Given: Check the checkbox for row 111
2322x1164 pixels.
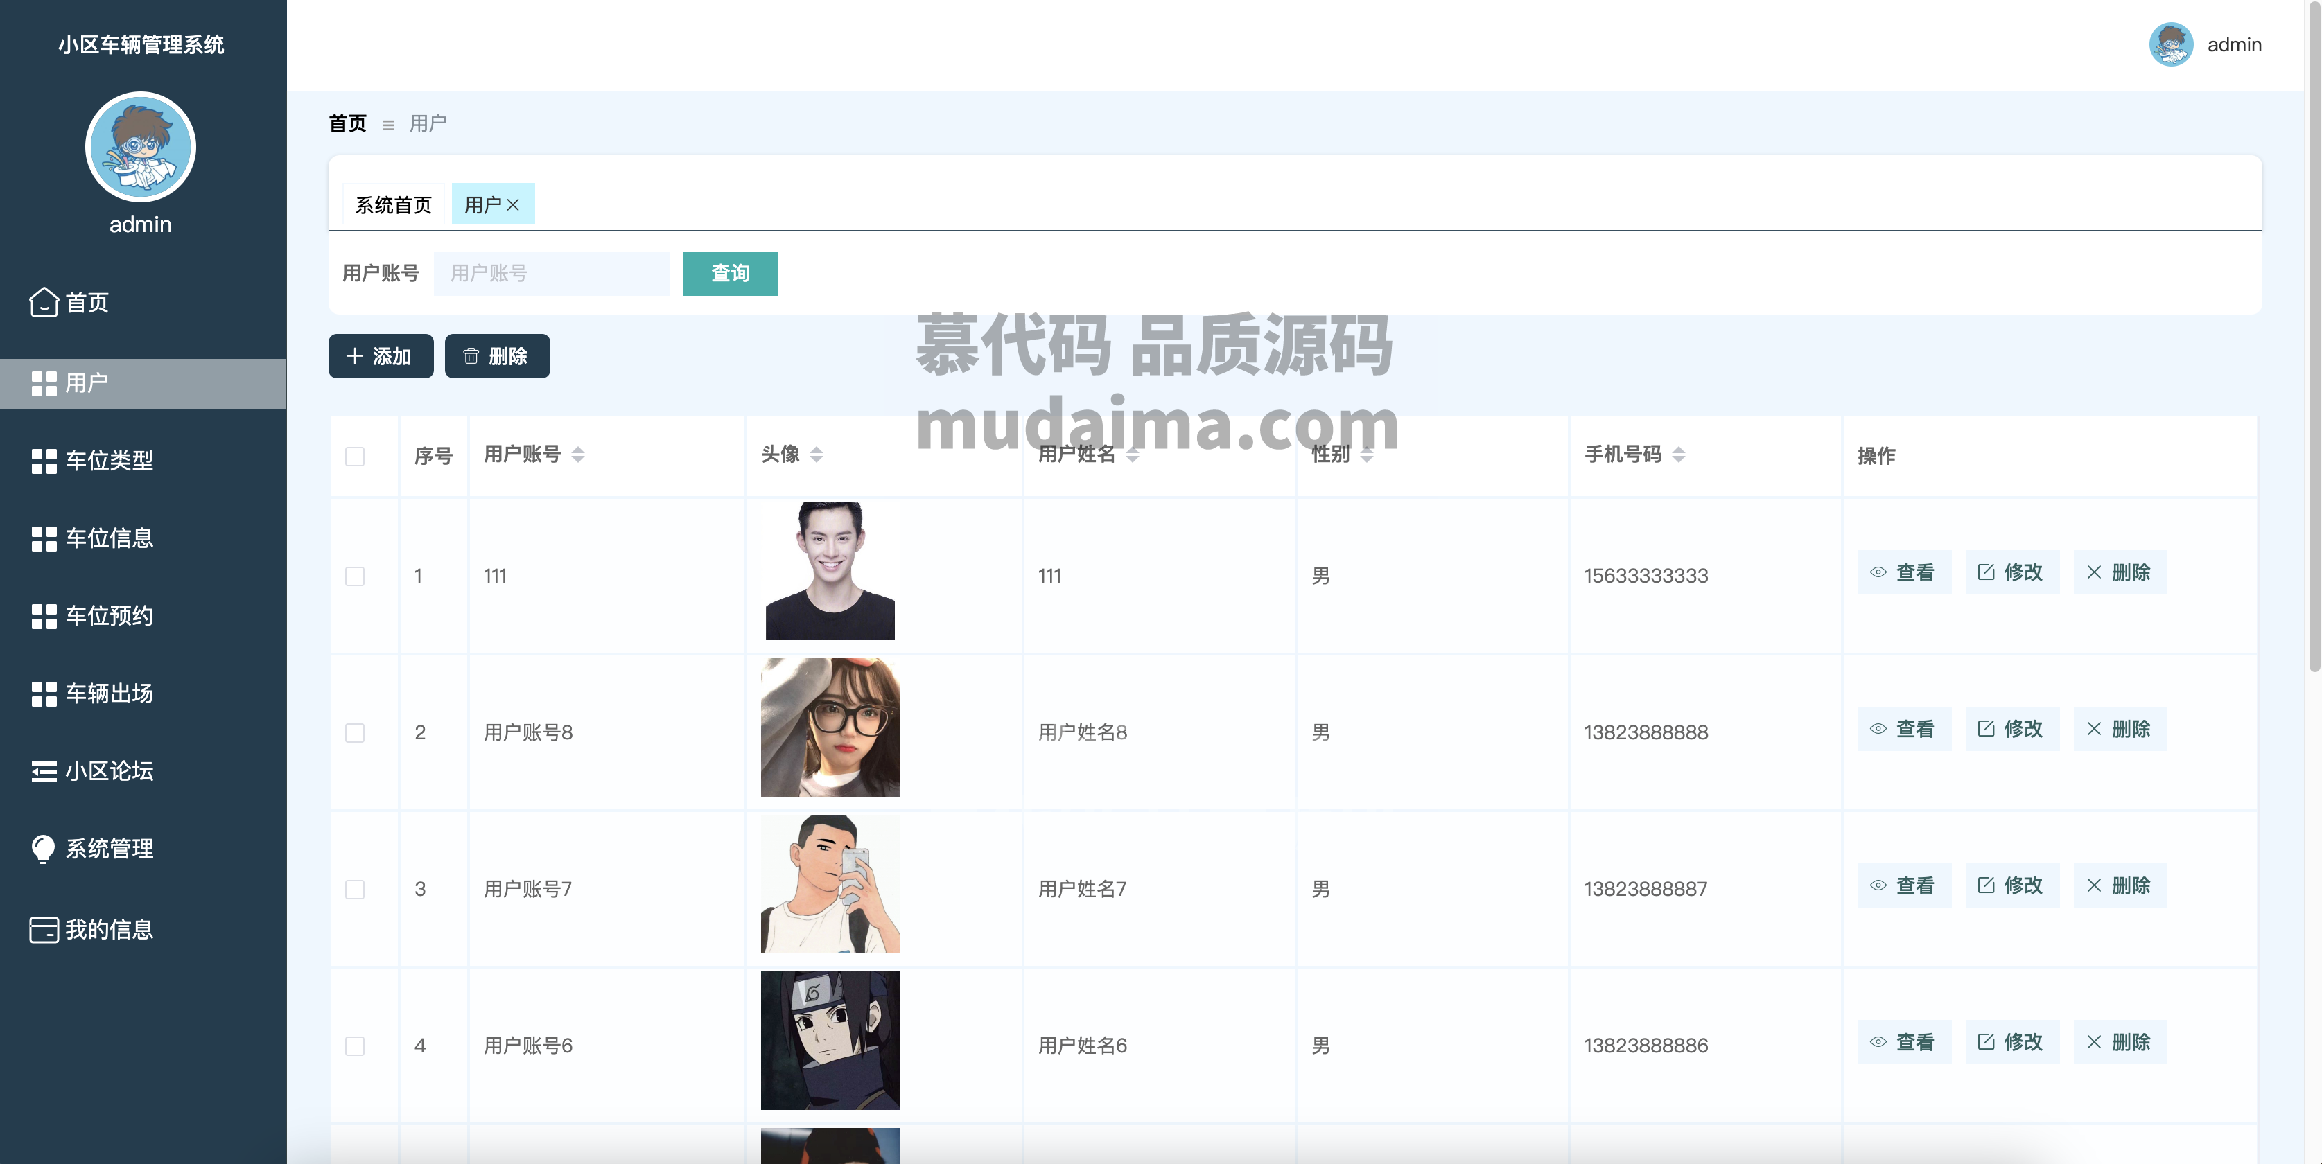Looking at the screenshot, I should pyautogui.click(x=355, y=576).
